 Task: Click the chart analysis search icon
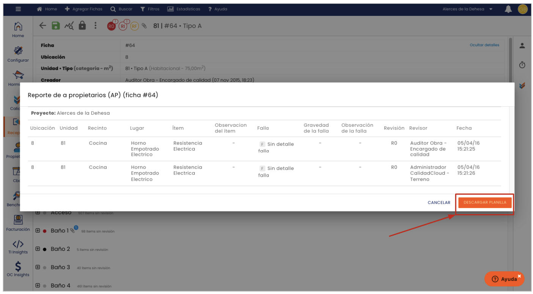click(x=69, y=26)
